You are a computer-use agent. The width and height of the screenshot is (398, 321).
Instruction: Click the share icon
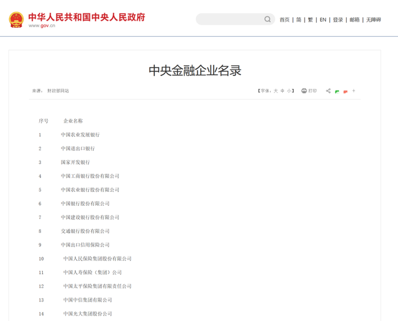pos(328,91)
